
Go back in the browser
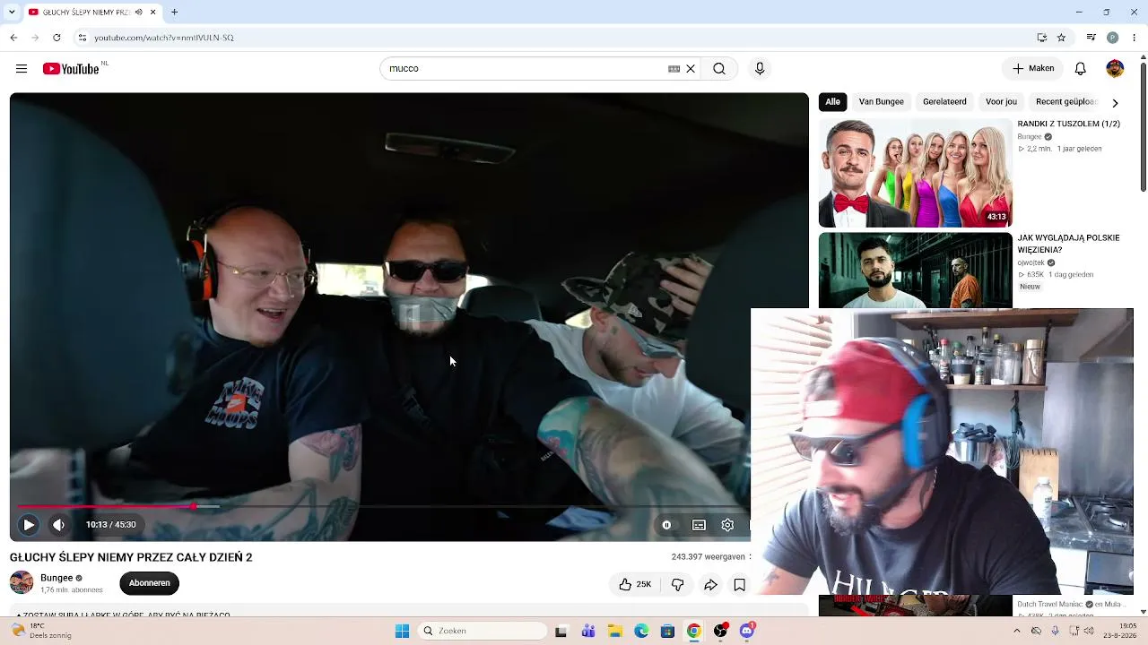tap(13, 38)
